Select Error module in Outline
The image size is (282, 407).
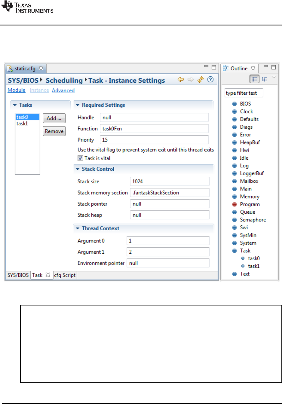tap(245, 135)
